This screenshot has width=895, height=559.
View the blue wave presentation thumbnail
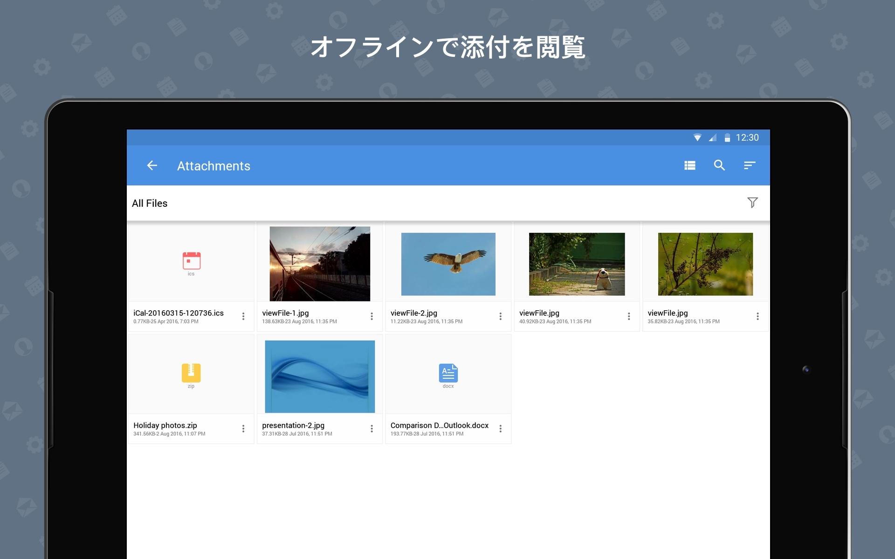[x=320, y=376]
